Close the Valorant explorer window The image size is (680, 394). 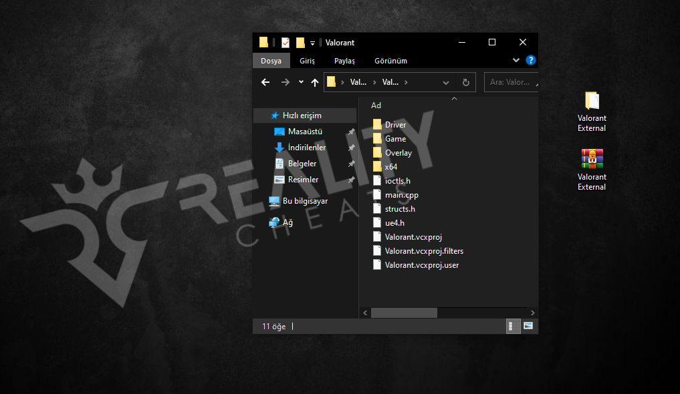point(523,42)
